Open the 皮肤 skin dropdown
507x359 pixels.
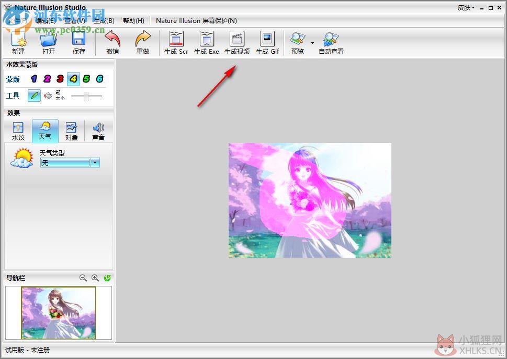(466, 8)
